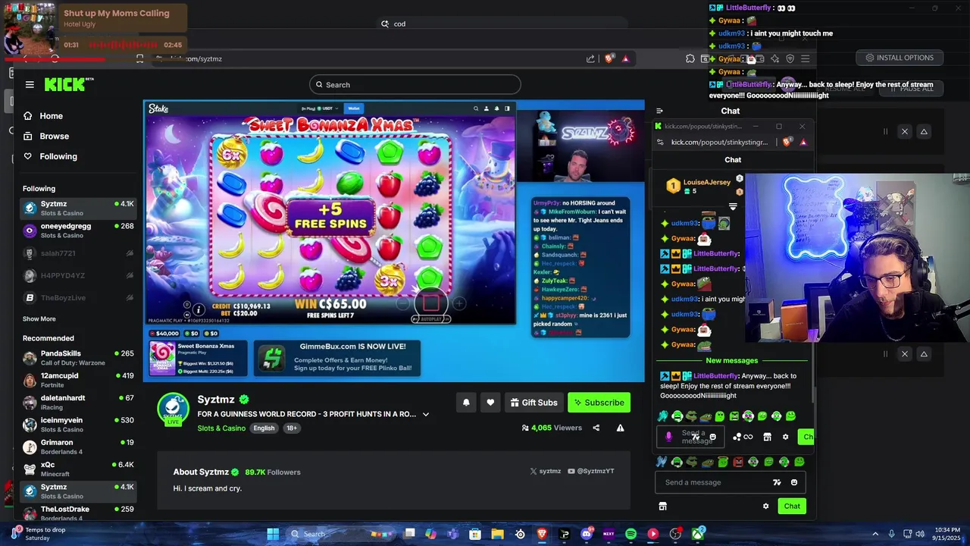Open File Explorer from the taskbar
This screenshot has height=546, width=970.
coord(497,534)
